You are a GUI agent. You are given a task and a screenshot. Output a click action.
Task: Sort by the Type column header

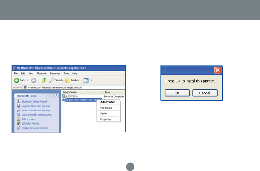click(114, 92)
